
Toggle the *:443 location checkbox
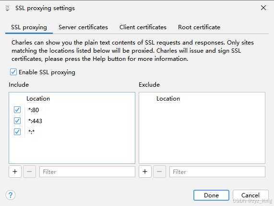(17, 121)
